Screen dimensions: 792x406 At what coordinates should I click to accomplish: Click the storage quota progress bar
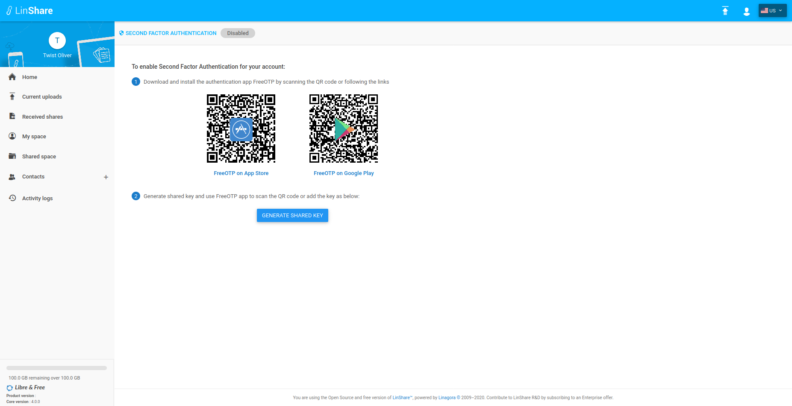(x=56, y=368)
